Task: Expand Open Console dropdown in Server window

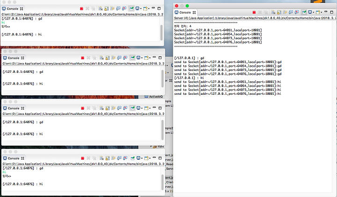Action: pos(321,13)
